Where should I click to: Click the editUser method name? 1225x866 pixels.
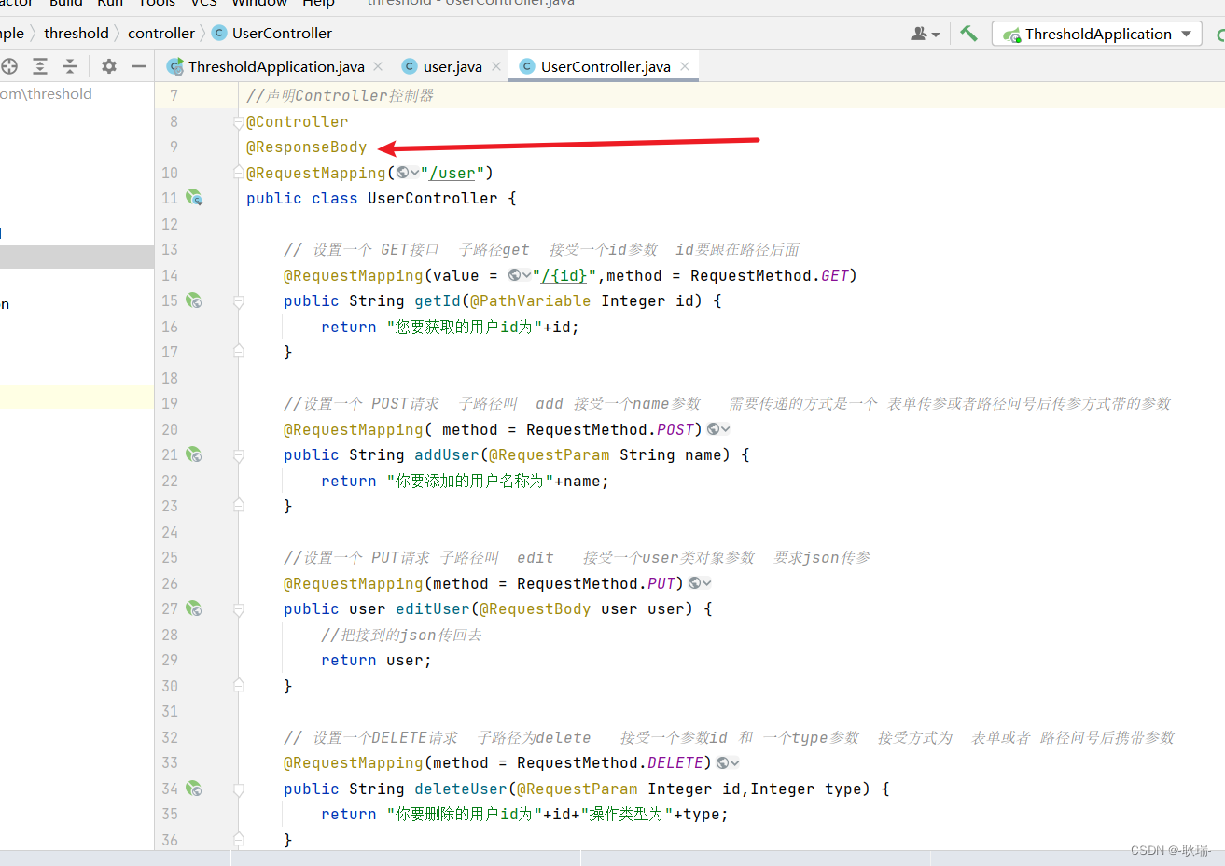433,608
